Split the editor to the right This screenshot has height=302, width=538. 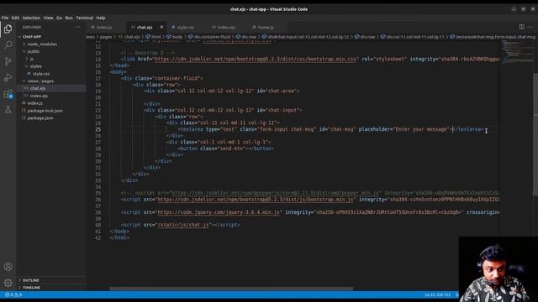click(x=521, y=27)
